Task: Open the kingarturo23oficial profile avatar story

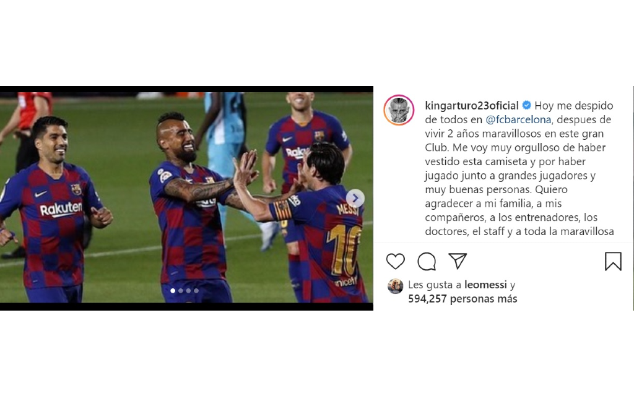Action: pos(399,110)
